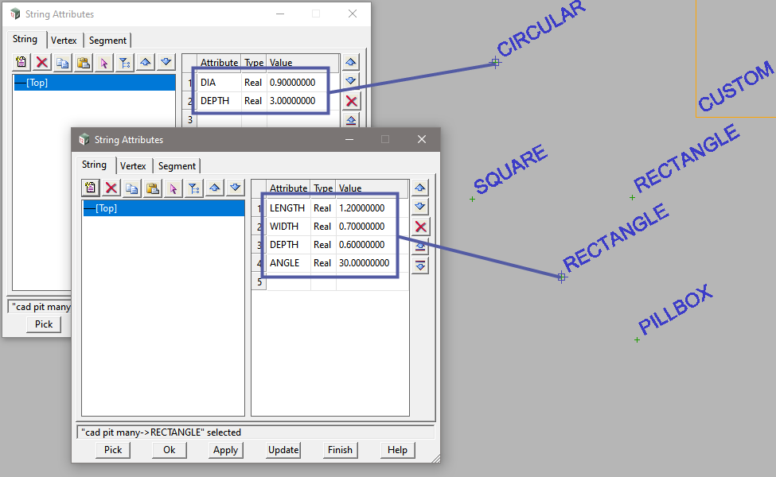This screenshot has width=776, height=477.
Task: Click down arrow at end of back window's left toolbar
Action: pyautogui.click(x=166, y=62)
